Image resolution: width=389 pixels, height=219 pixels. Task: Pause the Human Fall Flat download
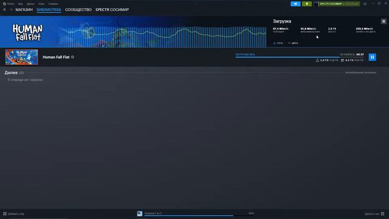click(372, 57)
